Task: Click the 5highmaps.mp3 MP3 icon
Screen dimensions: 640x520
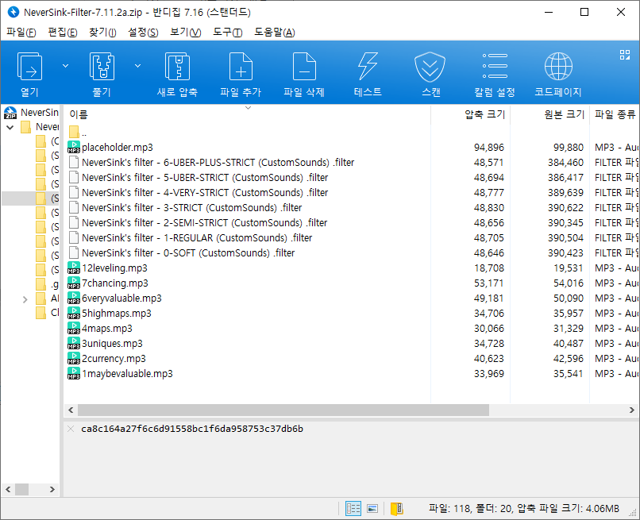Action: click(74, 313)
